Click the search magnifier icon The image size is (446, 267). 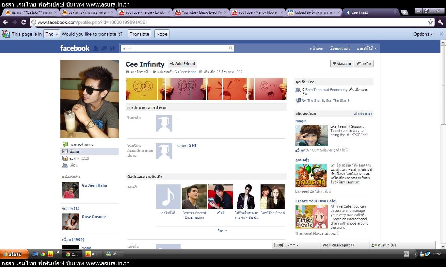pos(231,48)
